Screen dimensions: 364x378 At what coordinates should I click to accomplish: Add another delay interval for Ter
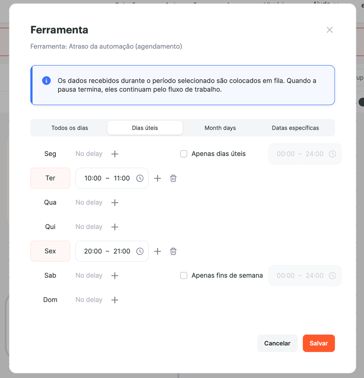[157, 178]
